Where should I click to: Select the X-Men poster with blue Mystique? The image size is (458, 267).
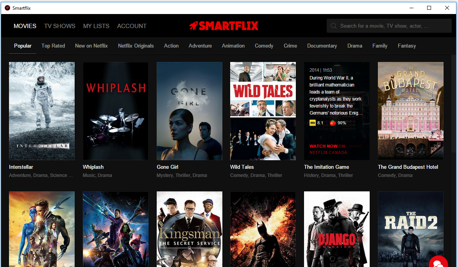pyautogui.click(x=42, y=229)
